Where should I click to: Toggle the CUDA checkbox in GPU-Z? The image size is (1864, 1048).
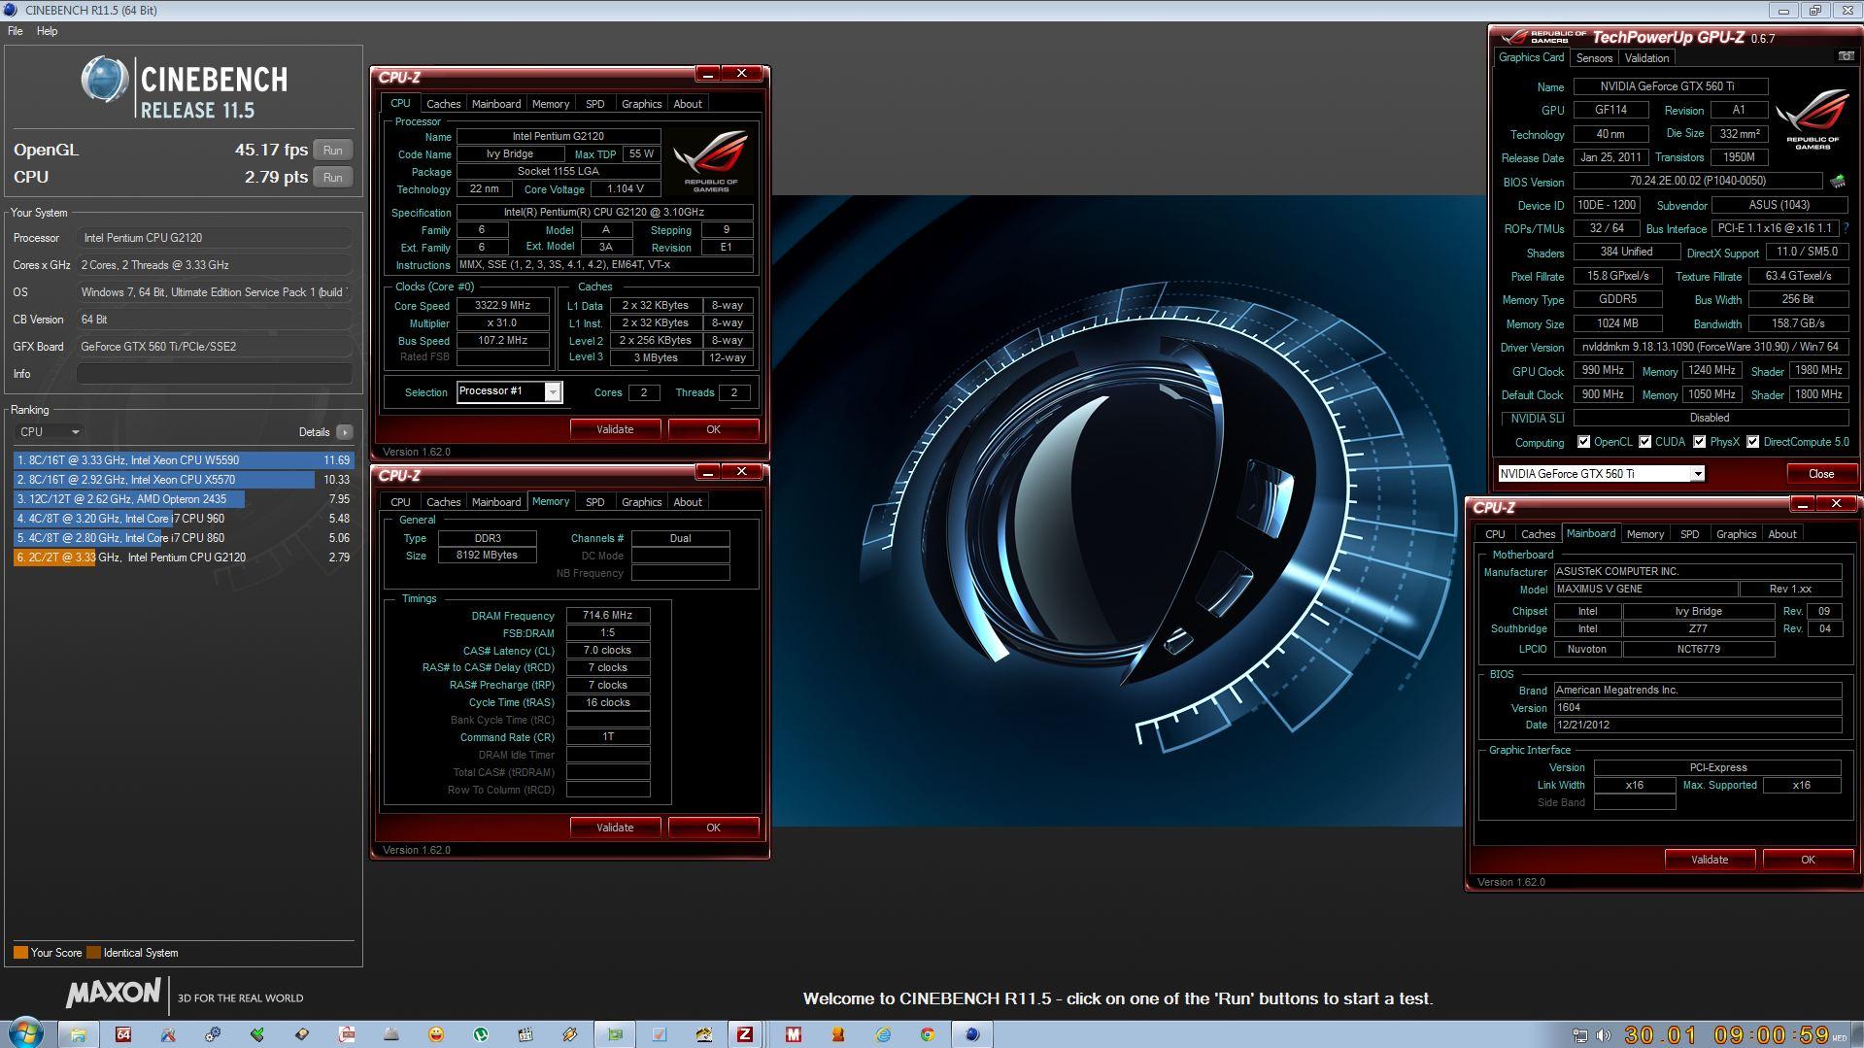1644,442
